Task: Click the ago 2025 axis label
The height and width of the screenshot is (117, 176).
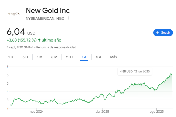Action: 156,111
